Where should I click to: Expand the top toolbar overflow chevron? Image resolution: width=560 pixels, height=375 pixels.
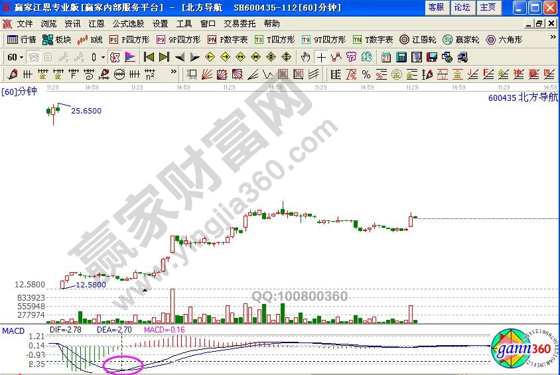tap(553, 37)
